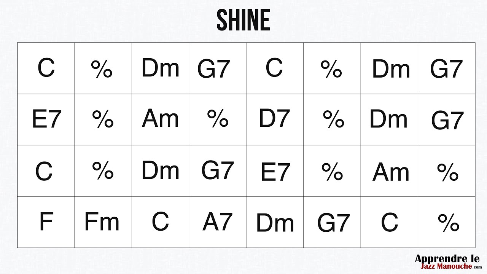487x274 pixels.
Task: Select the E7 chord starting the second row
Action: coord(46,119)
